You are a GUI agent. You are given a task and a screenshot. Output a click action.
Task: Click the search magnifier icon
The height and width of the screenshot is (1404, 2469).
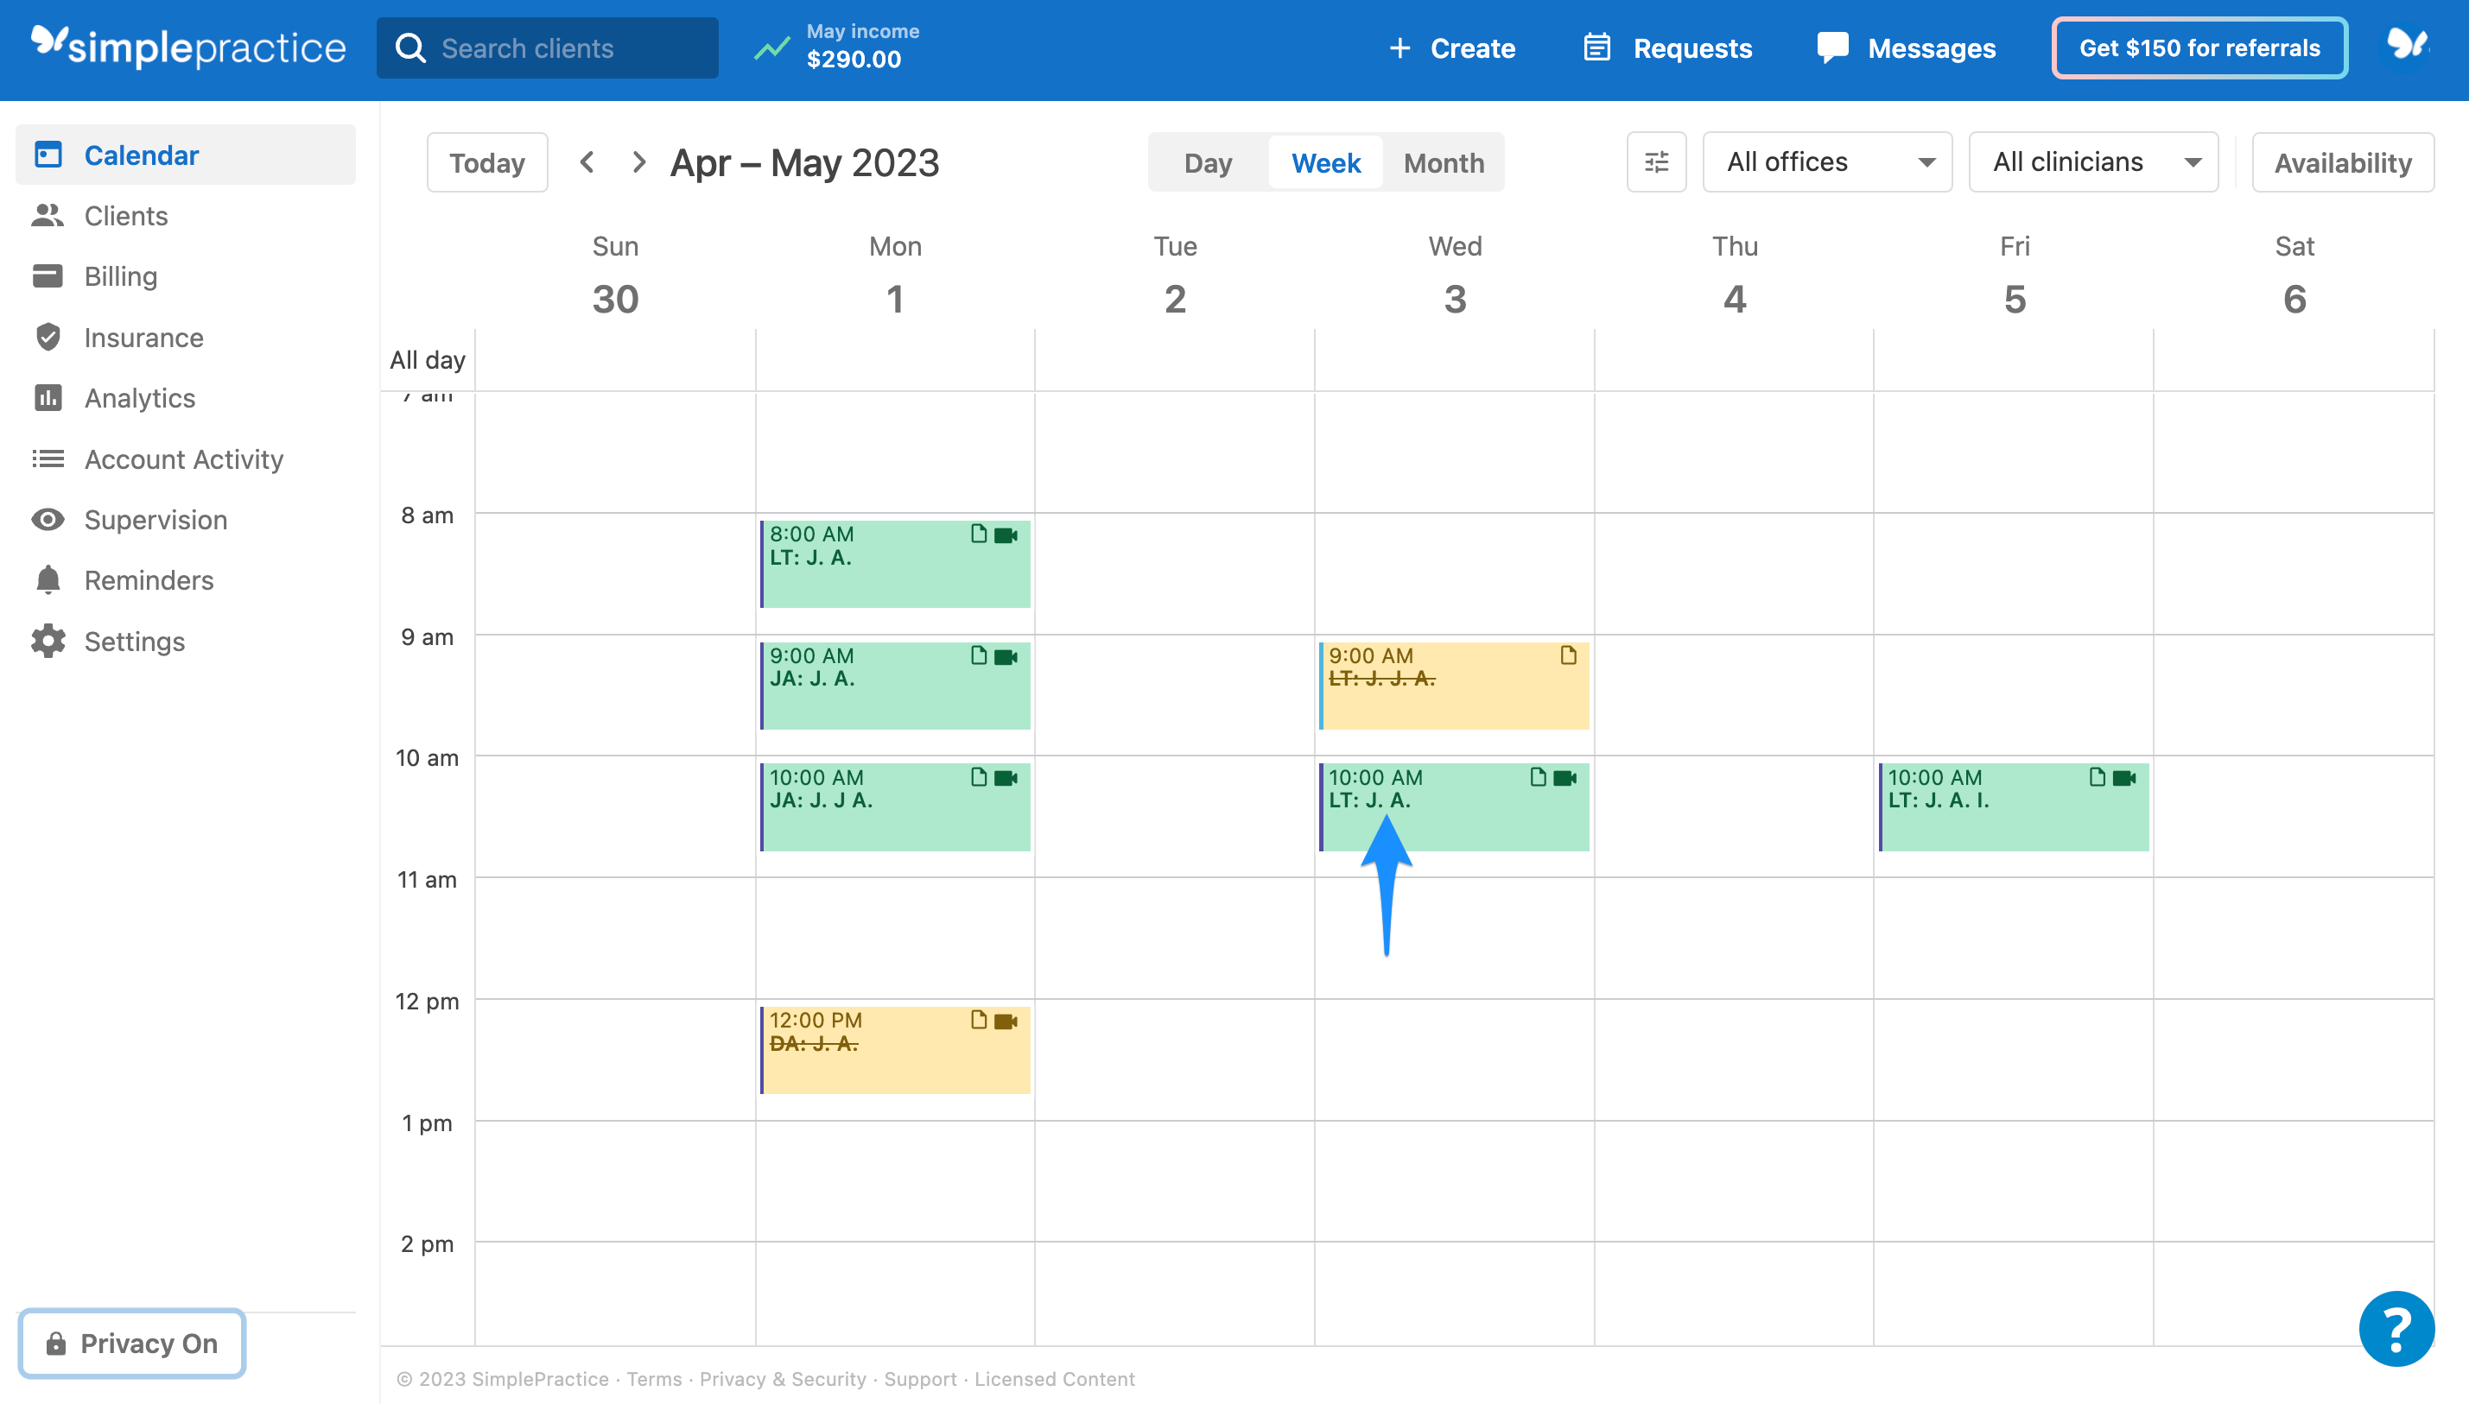(x=411, y=48)
